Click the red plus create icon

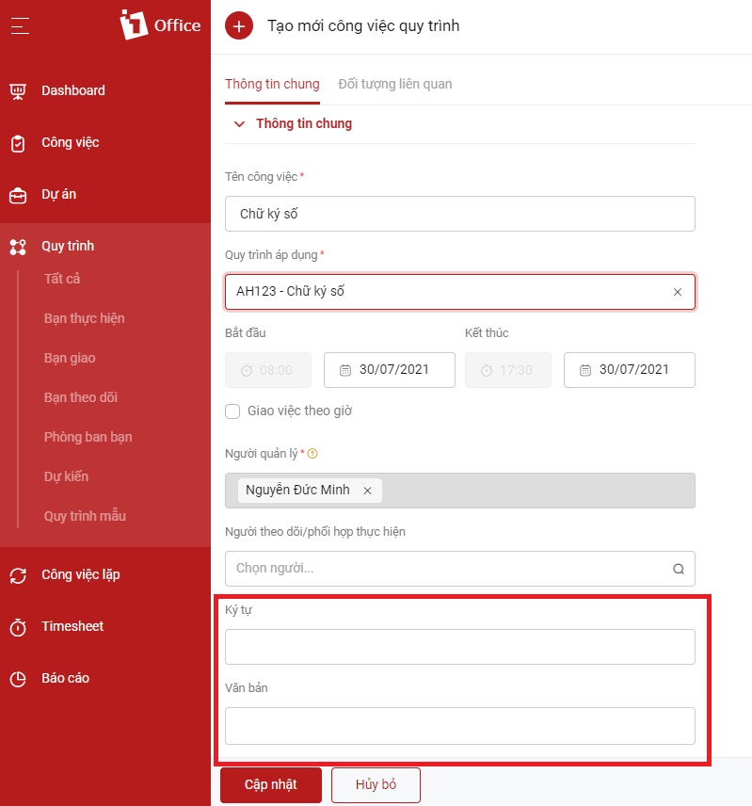pos(239,26)
